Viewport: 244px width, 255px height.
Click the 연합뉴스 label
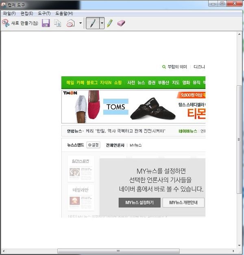click(x=74, y=131)
